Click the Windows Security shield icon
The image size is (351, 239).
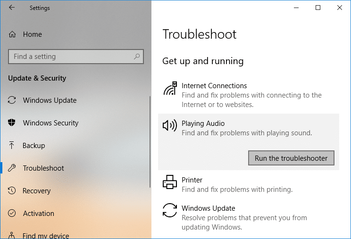pyautogui.click(x=12, y=123)
